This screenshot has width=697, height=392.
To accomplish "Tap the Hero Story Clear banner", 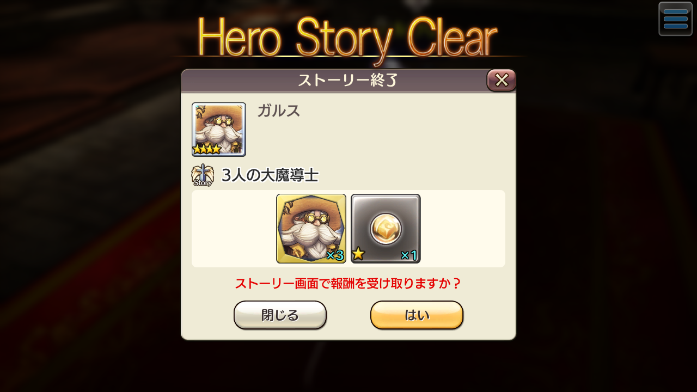I will 347,37.
